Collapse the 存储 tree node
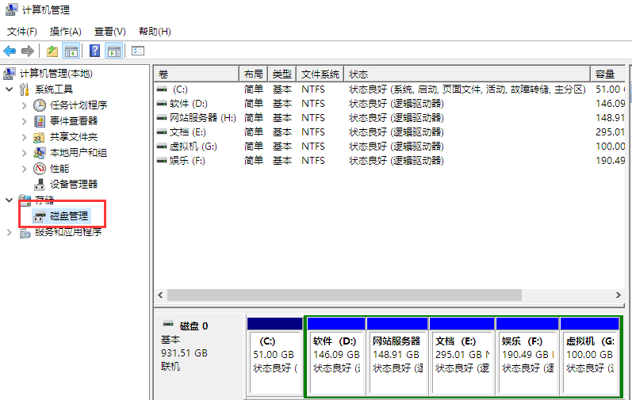 [10, 200]
